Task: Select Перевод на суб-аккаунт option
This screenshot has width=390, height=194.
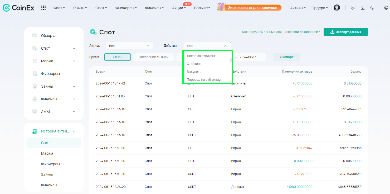Action: pyautogui.click(x=205, y=80)
